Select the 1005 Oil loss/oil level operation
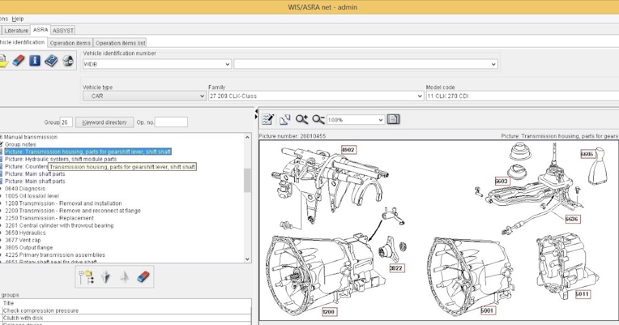The height and width of the screenshot is (325, 619). (32, 196)
